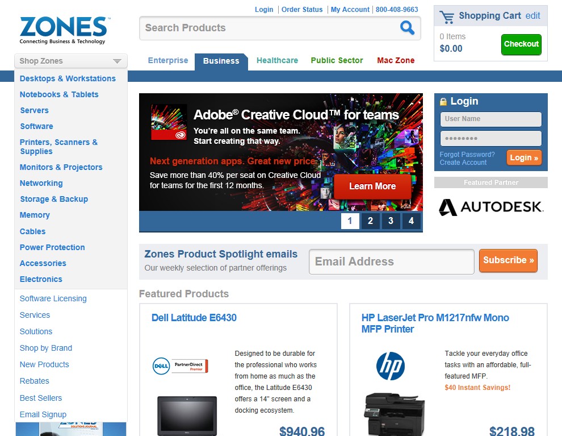Open the Servers category
This screenshot has height=436, width=562.
(x=35, y=110)
